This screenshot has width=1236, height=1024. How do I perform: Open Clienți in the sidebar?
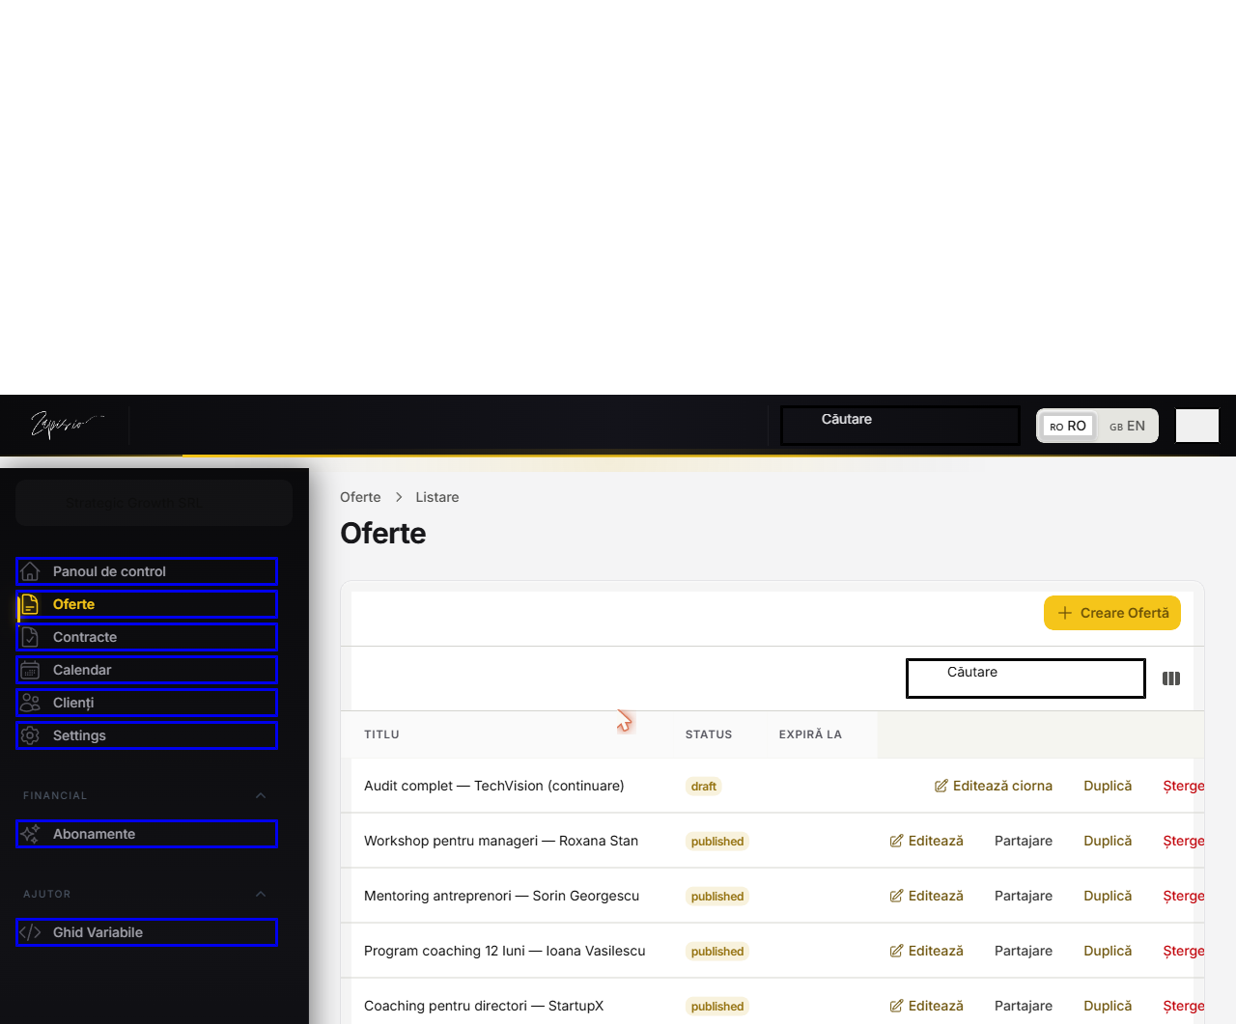point(147,703)
